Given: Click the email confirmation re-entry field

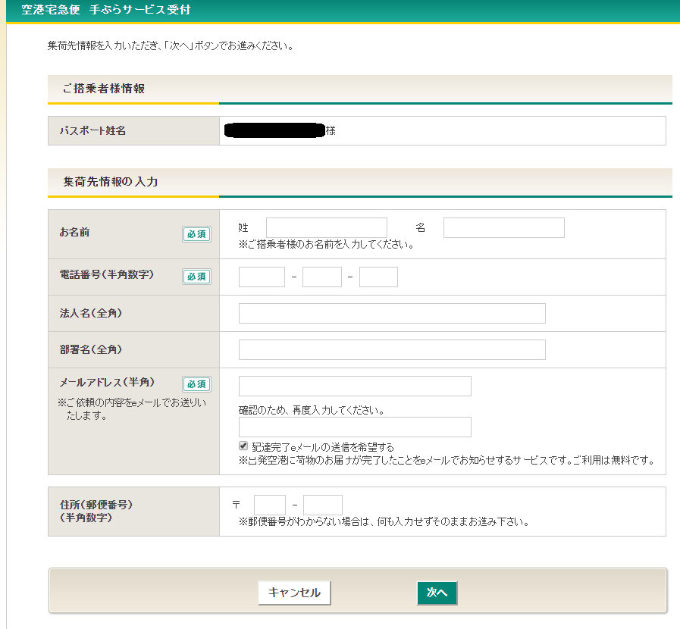Looking at the screenshot, I should pos(356,427).
